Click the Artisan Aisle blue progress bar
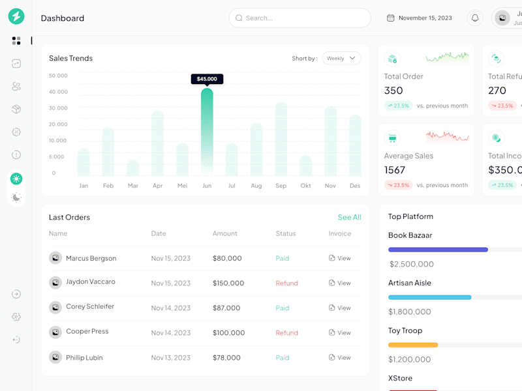The width and height of the screenshot is (522, 391). coord(430,297)
